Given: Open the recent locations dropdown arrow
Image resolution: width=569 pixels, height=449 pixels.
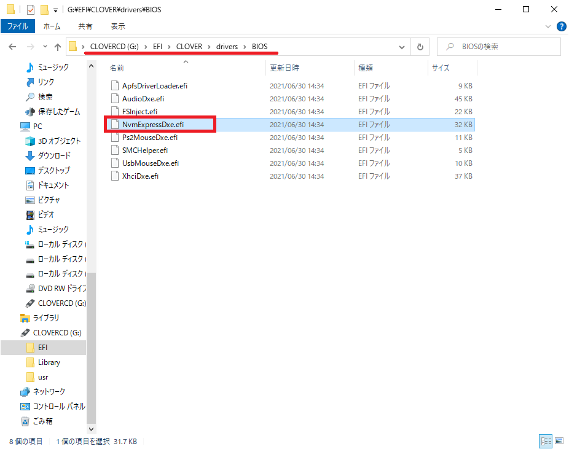Looking at the screenshot, I should tap(44, 47).
